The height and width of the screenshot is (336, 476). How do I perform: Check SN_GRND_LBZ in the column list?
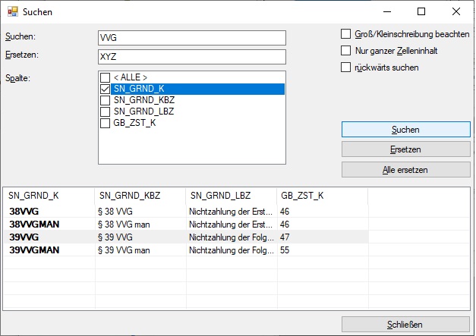106,111
